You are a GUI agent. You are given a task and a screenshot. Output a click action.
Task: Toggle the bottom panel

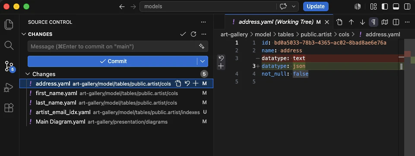pyautogui.click(x=396, y=6)
